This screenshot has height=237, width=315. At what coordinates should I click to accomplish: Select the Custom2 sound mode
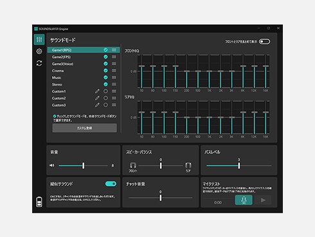pyautogui.click(x=84, y=98)
